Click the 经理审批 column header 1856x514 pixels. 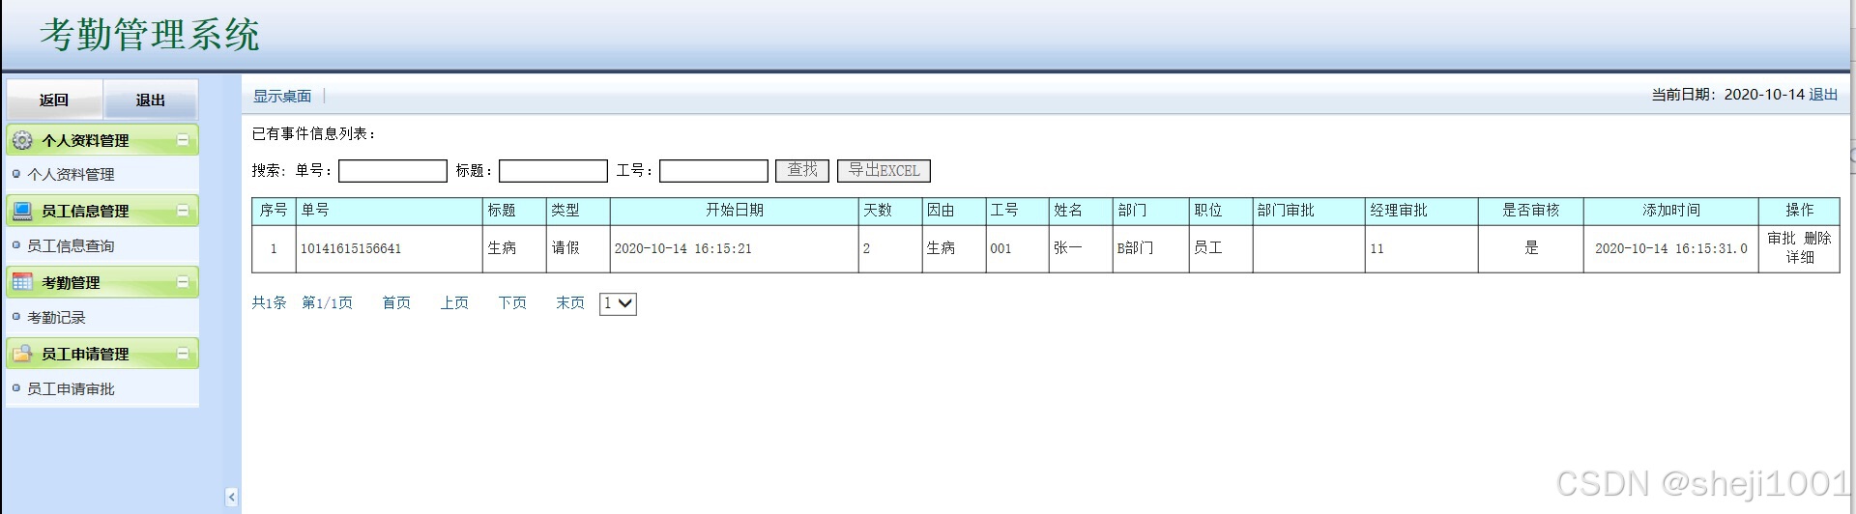[1422, 211]
